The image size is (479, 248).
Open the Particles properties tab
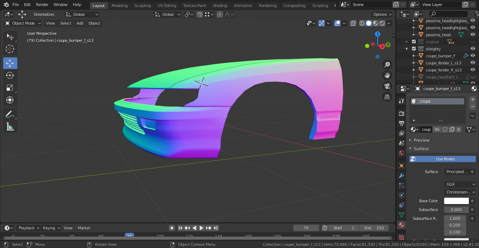point(401,185)
